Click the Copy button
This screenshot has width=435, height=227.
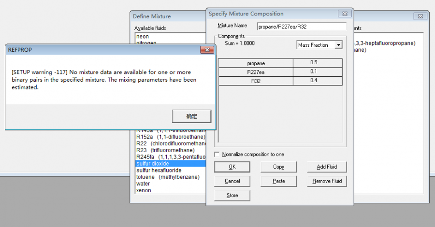tap(278, 167)
